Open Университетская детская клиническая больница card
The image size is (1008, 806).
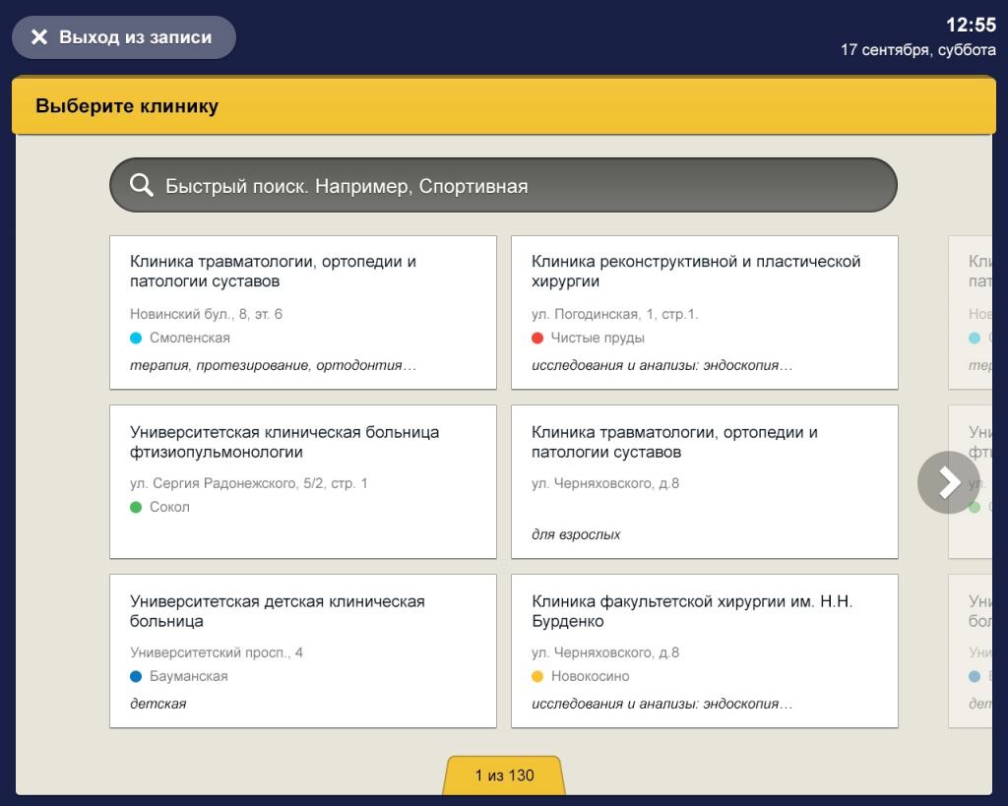302,651
